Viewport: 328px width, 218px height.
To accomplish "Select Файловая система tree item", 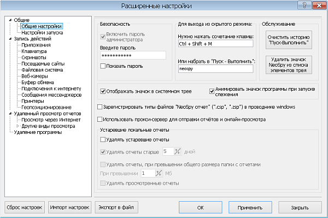I will click(42, 70).
